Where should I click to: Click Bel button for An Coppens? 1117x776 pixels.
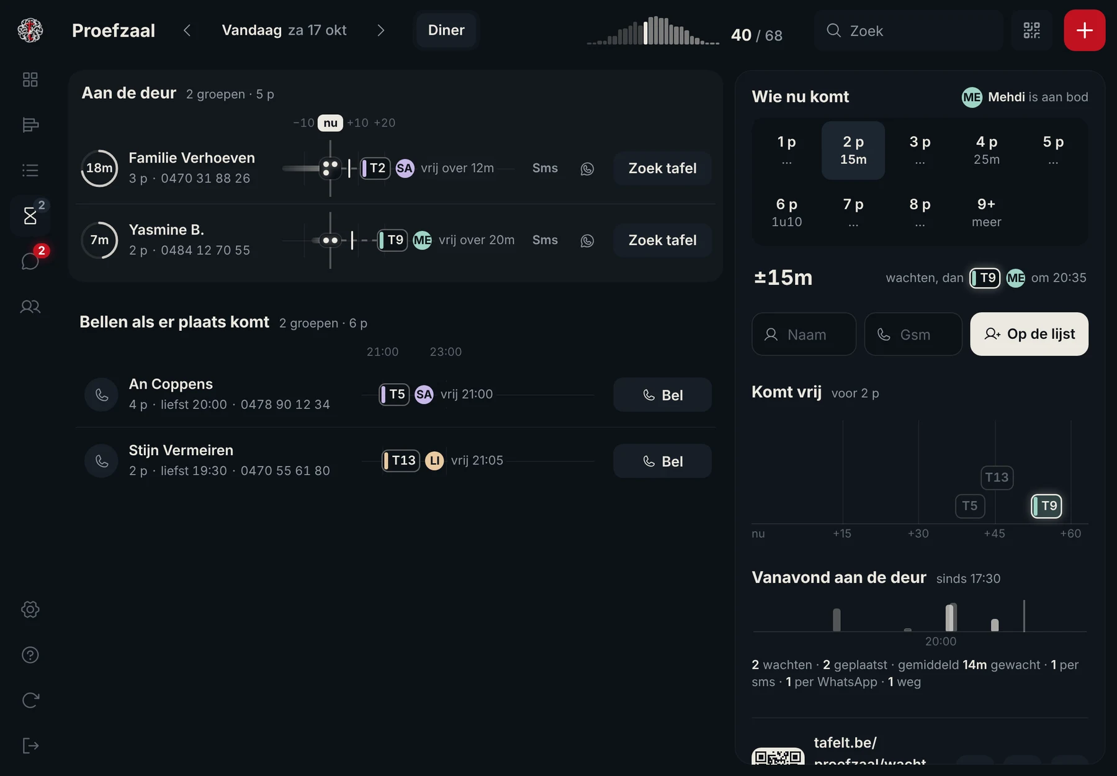[662, 395]
